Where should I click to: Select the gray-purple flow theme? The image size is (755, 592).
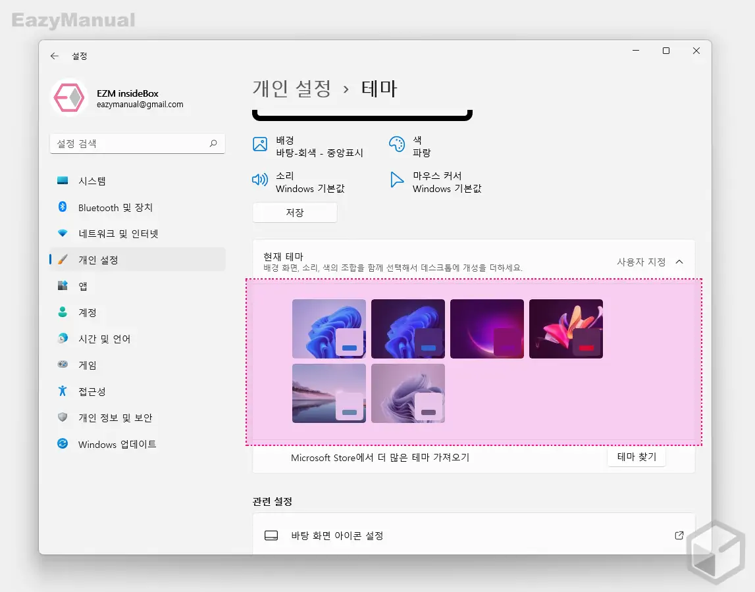(x=408, y=393)
